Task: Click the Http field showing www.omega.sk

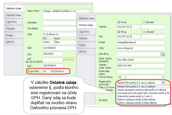Action: 140,48
